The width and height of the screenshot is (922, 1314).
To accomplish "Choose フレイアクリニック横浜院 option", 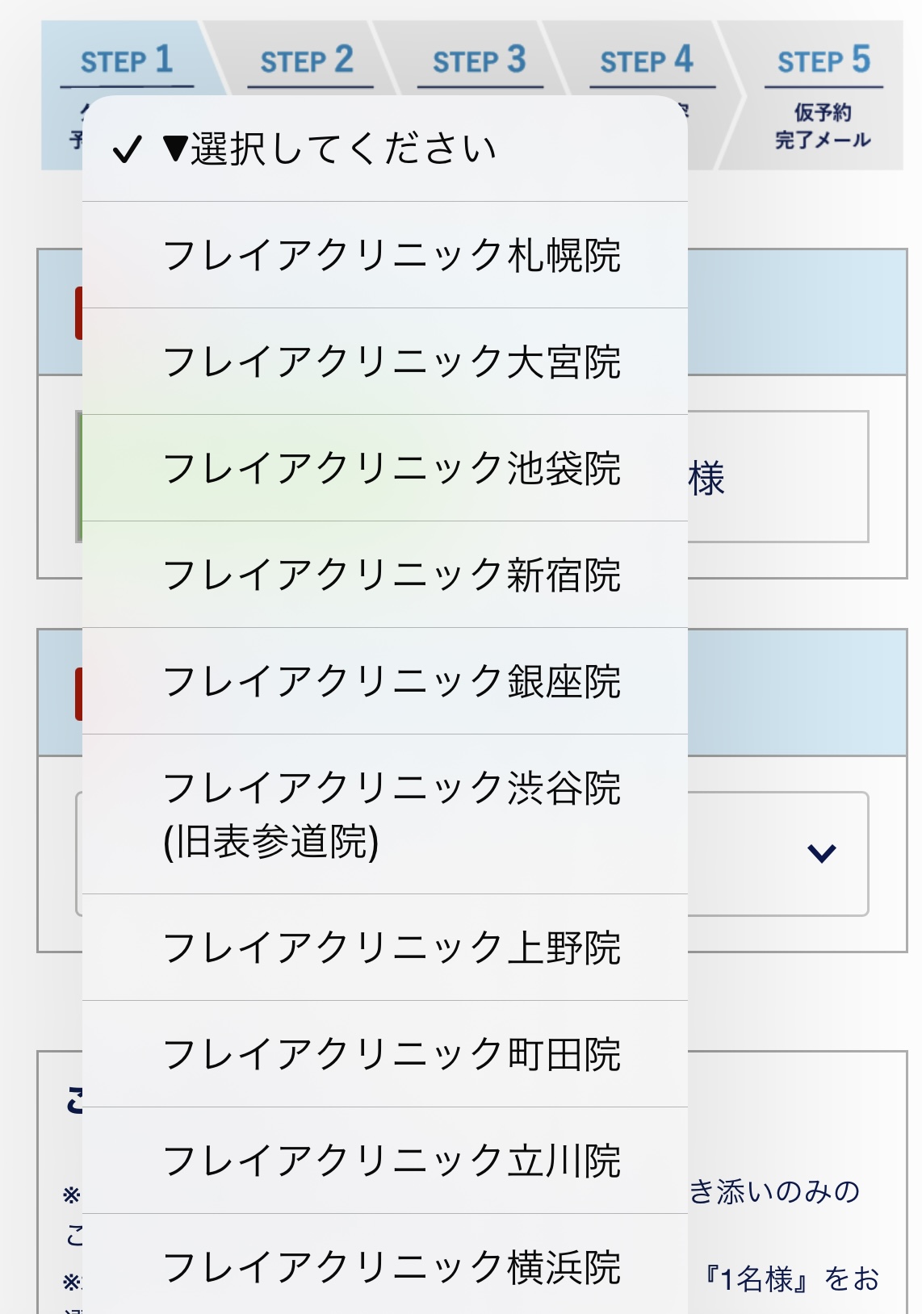I will (392, 1267).
